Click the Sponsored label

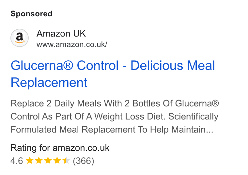click(x=31, y=14)
